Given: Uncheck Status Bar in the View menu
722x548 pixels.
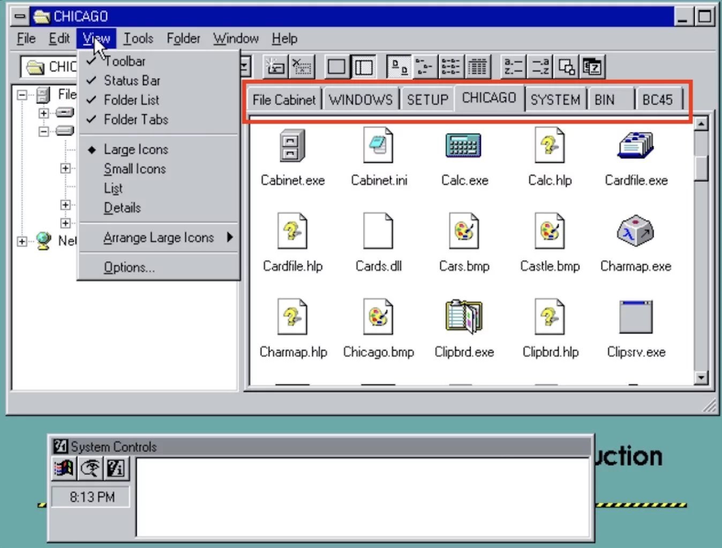Looking at the screenshot, I should tap(159, 80).
